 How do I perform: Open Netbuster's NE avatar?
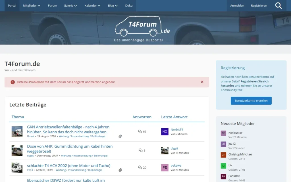(x=223, y=133)
